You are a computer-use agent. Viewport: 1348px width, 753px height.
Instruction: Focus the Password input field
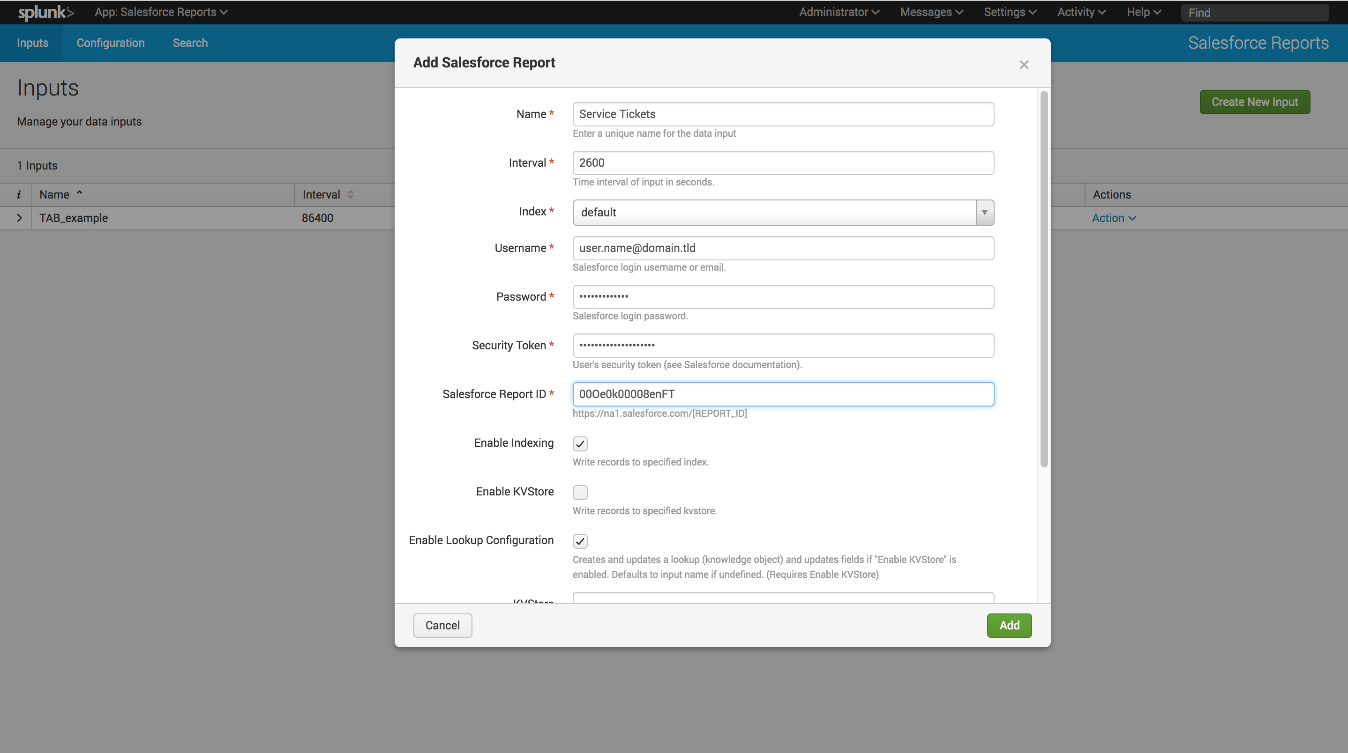pos(783,296)
